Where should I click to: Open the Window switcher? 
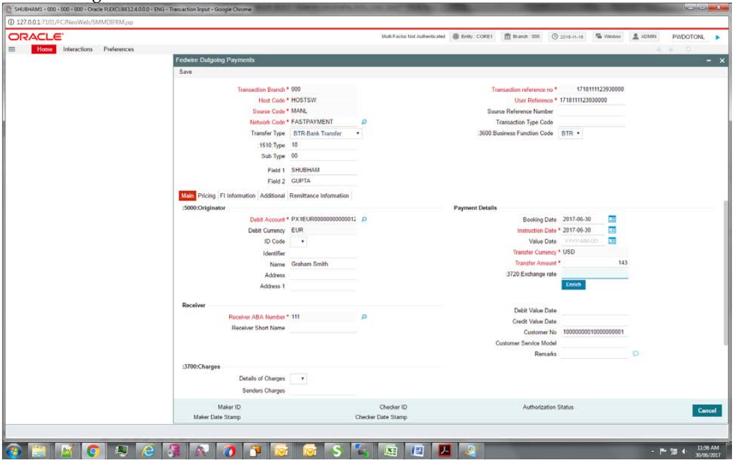tap(608, 37)
